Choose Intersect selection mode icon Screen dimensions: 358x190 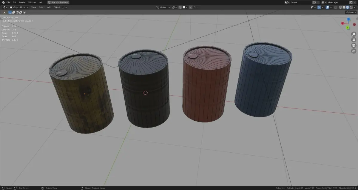(24, 12)
